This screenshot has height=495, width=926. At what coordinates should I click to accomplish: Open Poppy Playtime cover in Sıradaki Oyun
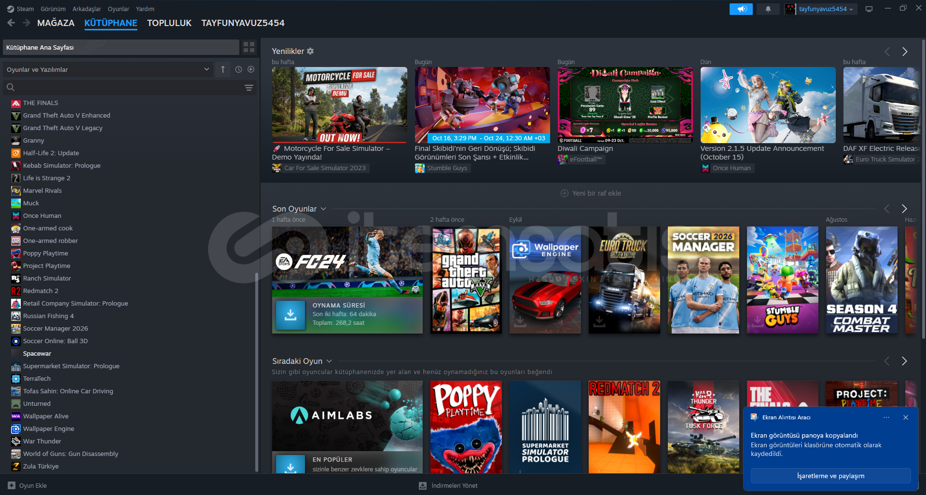466,427
